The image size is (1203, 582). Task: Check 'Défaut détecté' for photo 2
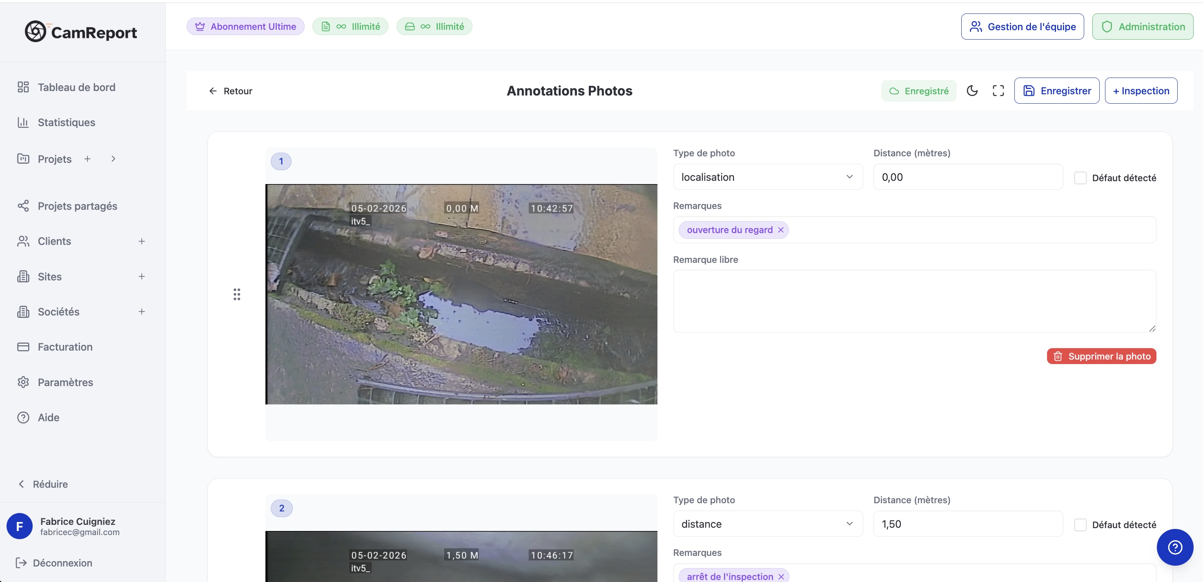1080,524
